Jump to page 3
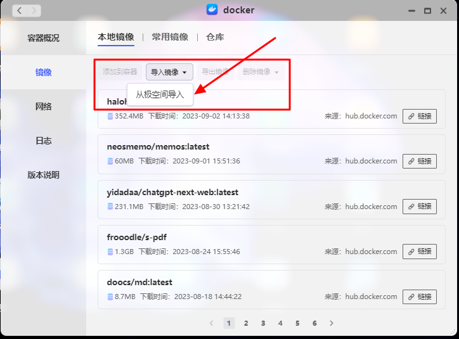This screenshot has height=339, width=459. tap(263, 323)
